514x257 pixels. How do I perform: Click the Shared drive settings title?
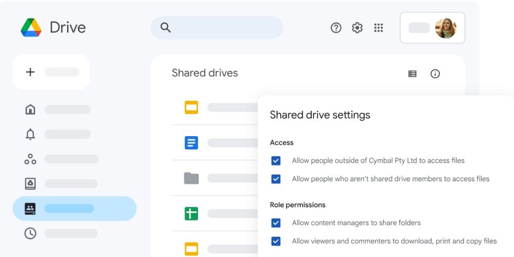pyautogui.click(x=320, y=115)
